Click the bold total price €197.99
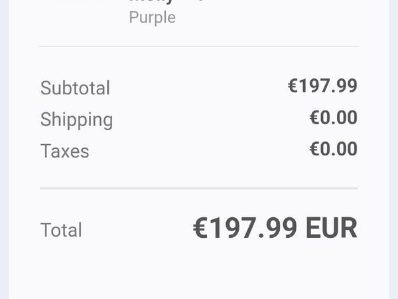The height and width of the screenshot is (299, 398). [x=245, y=228]
